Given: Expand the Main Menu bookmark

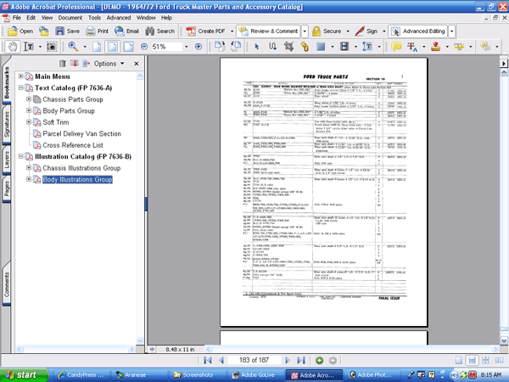Looking at the screenshot, I should [x=20, y=76].
